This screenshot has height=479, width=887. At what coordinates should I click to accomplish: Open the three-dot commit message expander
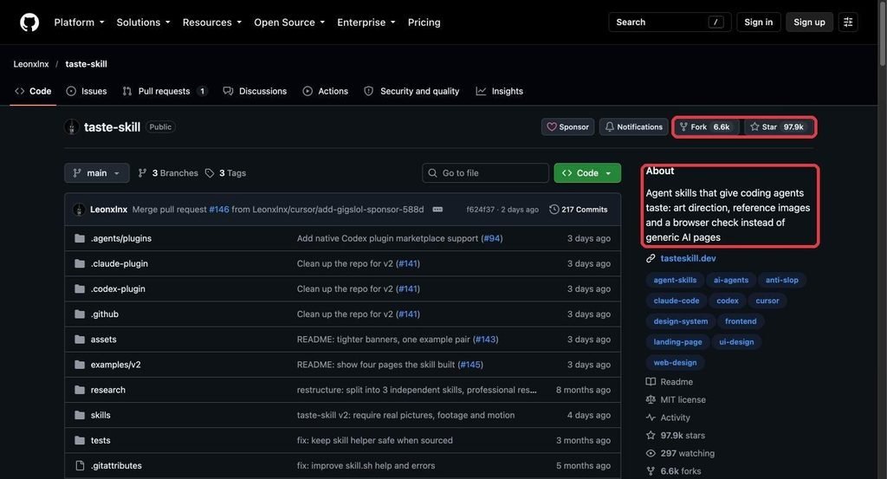(x=437, y=210)
